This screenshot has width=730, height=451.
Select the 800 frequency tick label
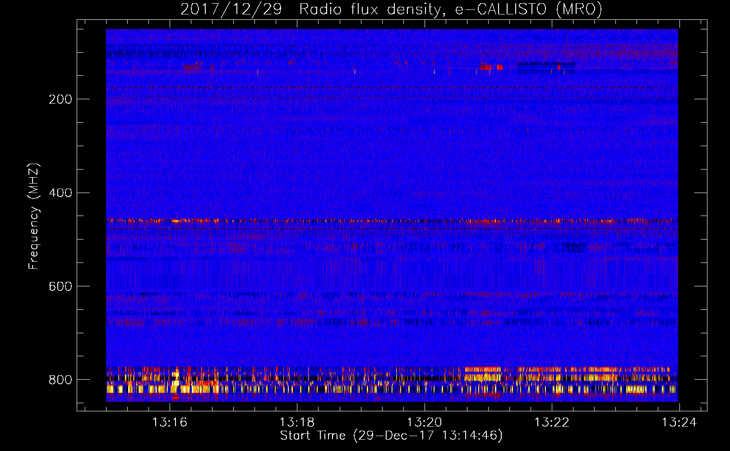click(60, 380)
